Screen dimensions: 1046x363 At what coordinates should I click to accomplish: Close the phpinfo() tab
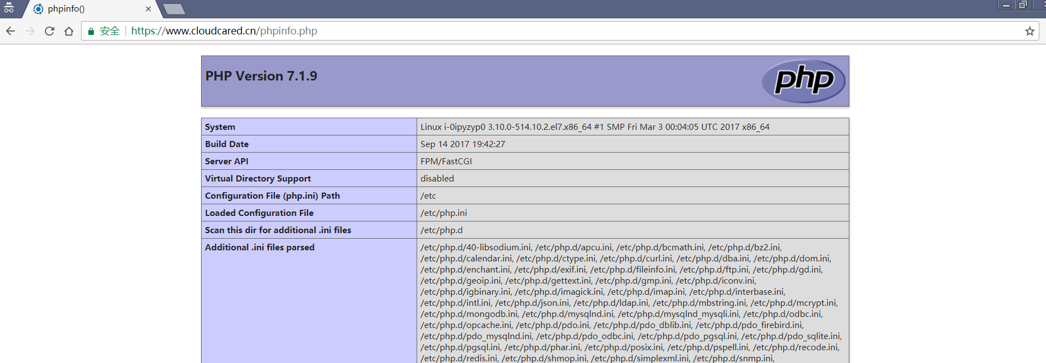[148, 9]
